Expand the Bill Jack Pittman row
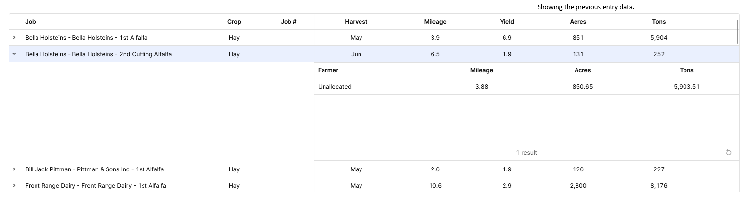 coord(14,169)
